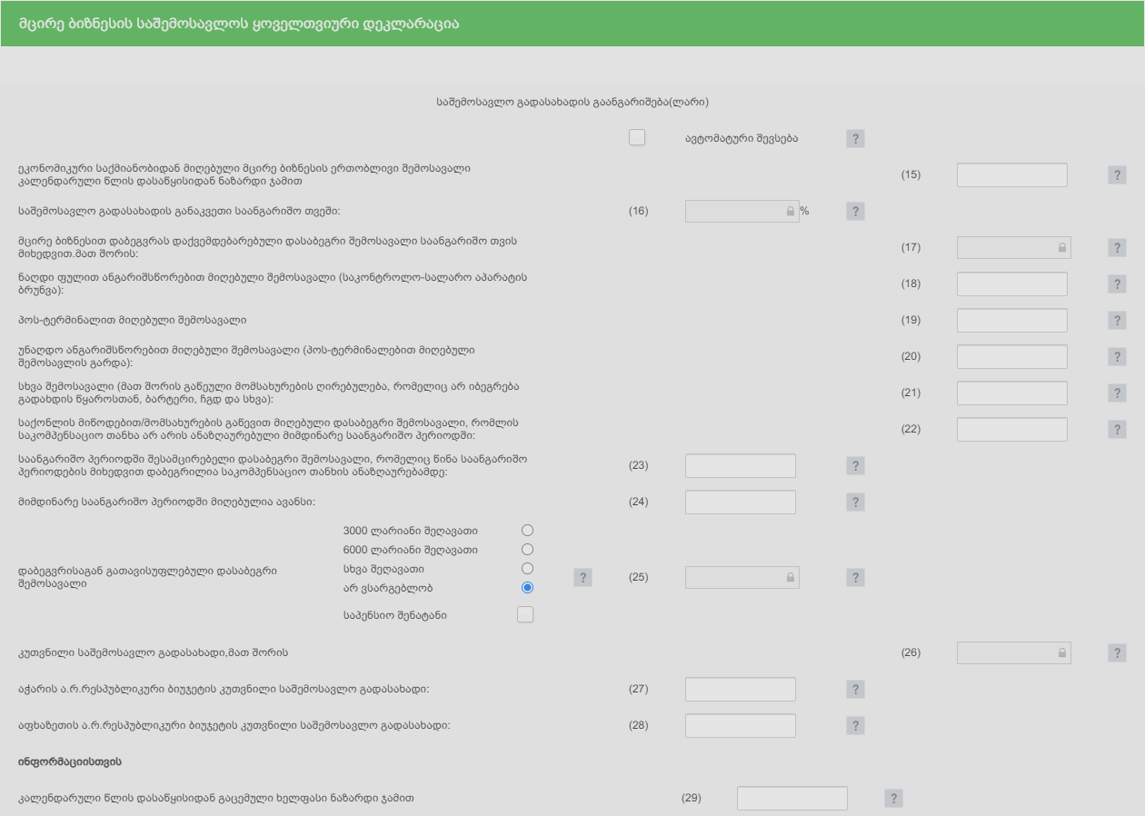Focus Adjara budget tax input (27)
Viewport: 1145px width, 816px height.
pos(741,689)
